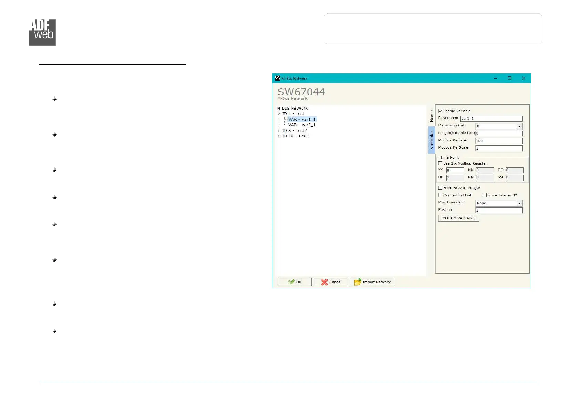
Task: Click the folder icon on Import Network
Action: click(358, 282)
